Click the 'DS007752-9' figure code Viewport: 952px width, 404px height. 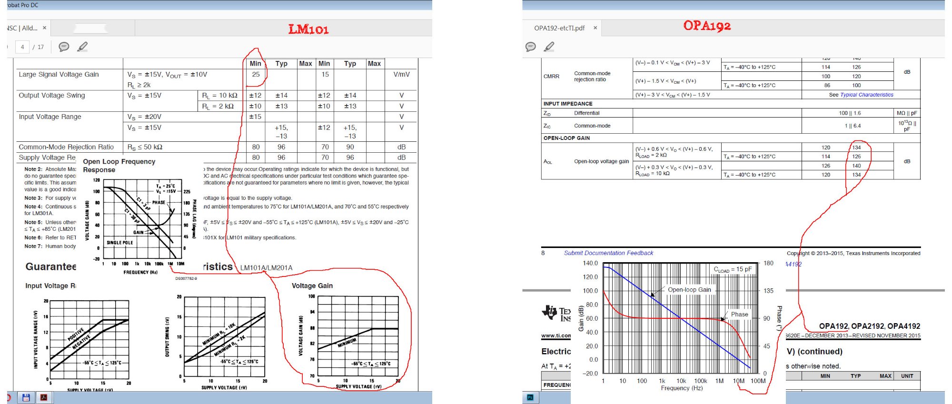186,278
